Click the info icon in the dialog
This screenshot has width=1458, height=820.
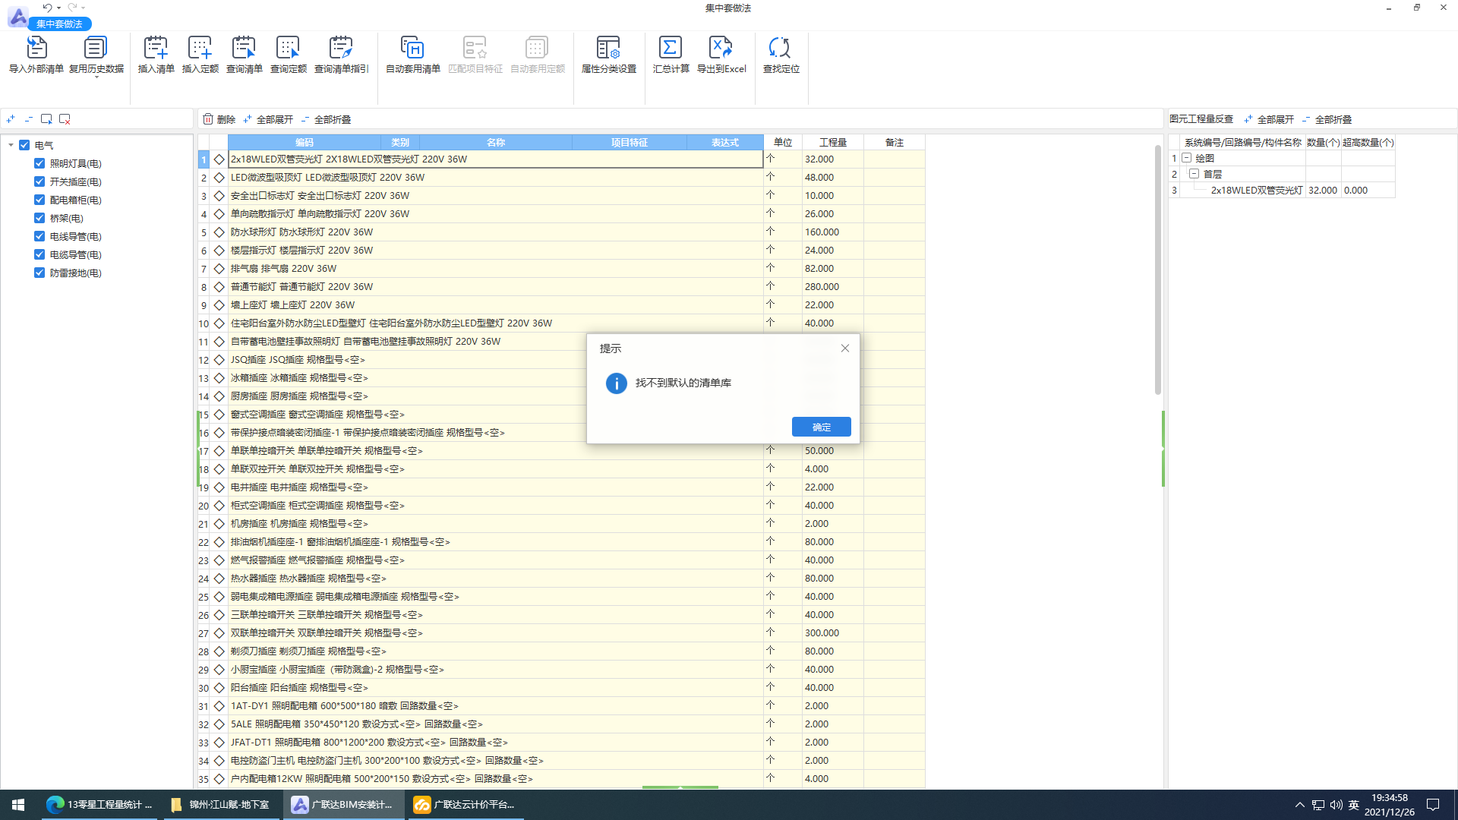click(616, 383)
